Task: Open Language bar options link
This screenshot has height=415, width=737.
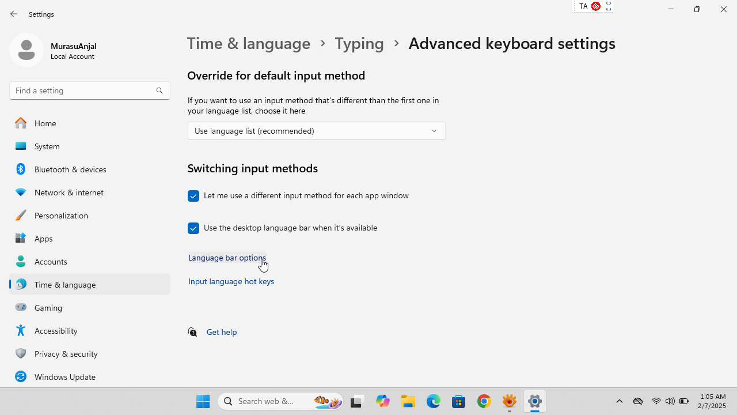Action: [227, 258]
